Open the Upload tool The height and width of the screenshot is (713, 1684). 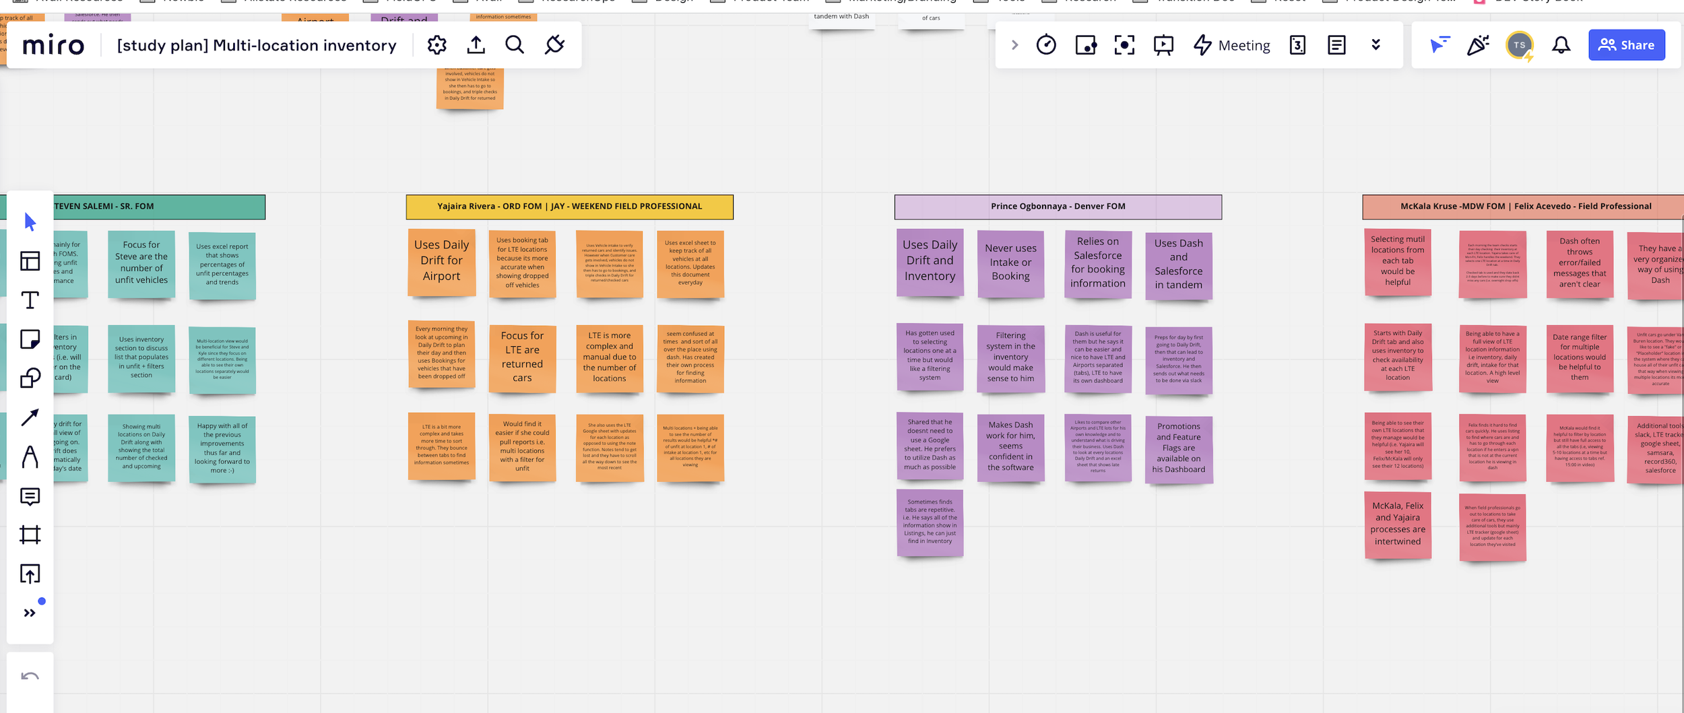click(x=30, y=574)
